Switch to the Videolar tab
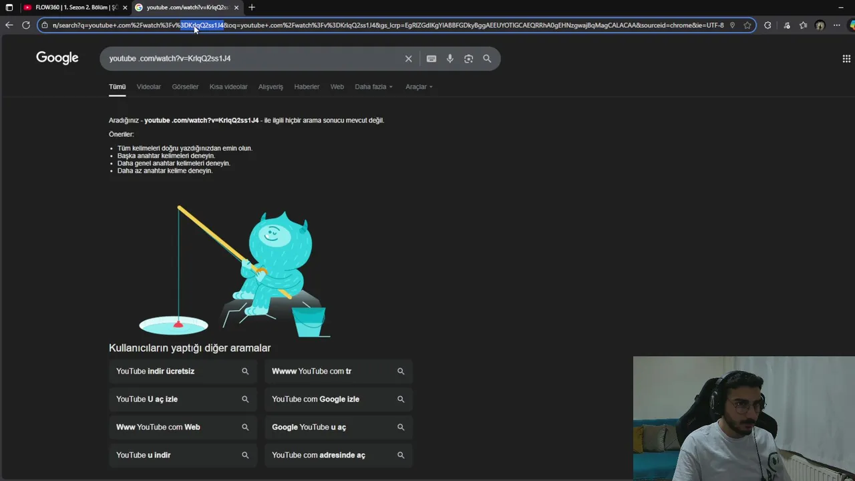The height and width of the screenshot is (481, 855). click(149, 87)
